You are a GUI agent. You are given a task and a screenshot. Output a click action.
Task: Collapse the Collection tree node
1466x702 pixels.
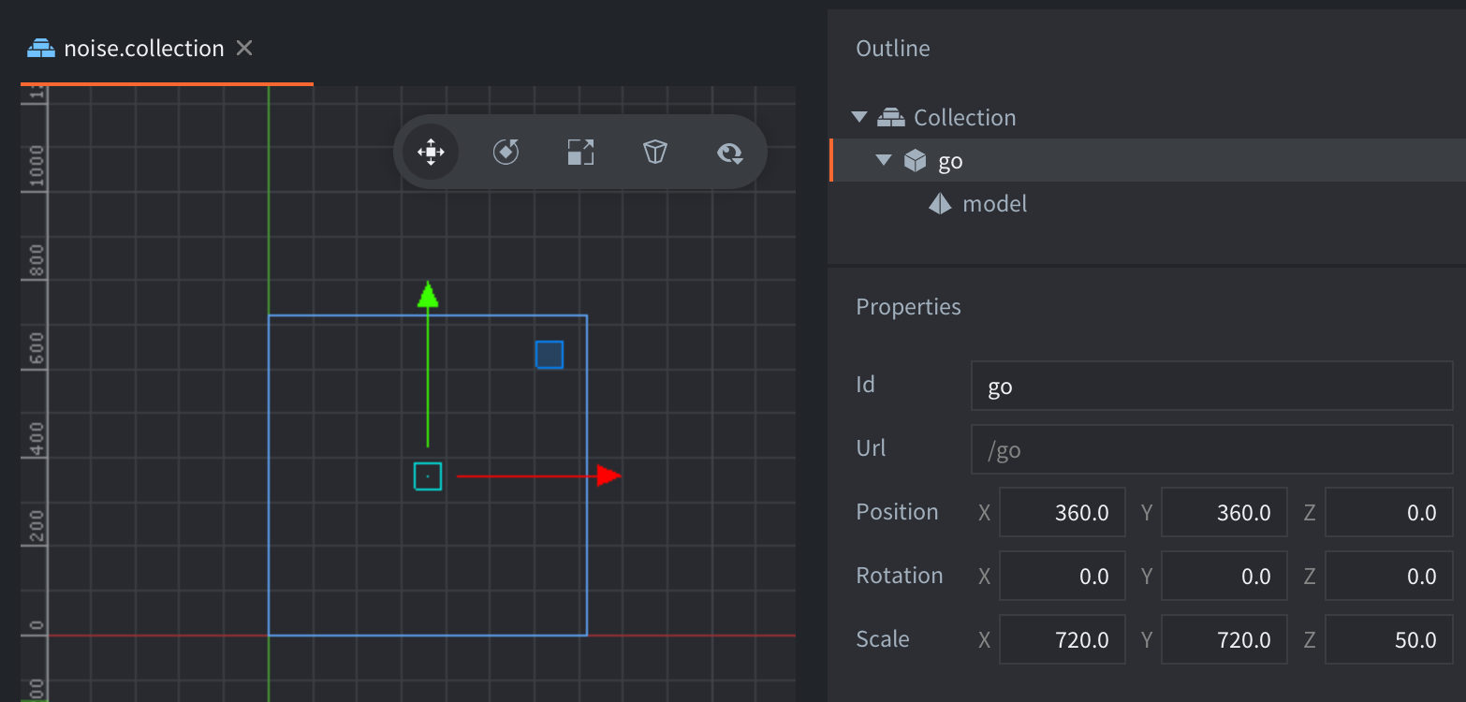coord(858,116)
